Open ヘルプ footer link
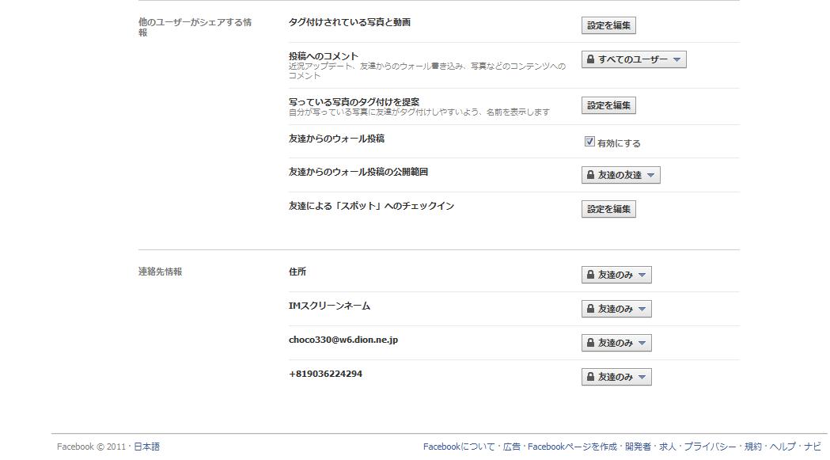Screen dimensions: 830x460 pos(783,447)
